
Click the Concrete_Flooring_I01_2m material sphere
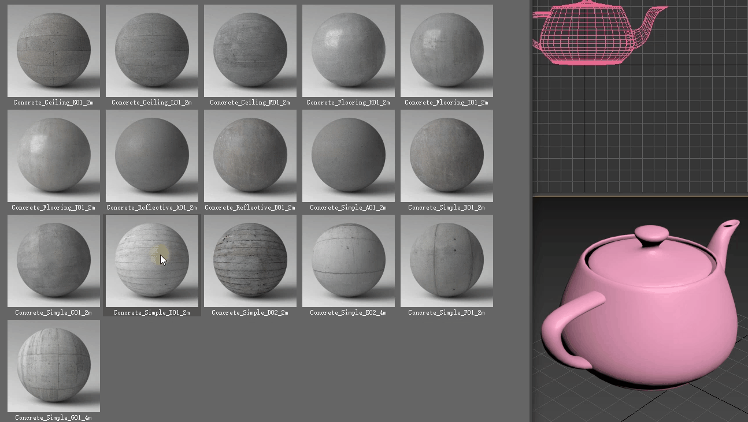447,51
